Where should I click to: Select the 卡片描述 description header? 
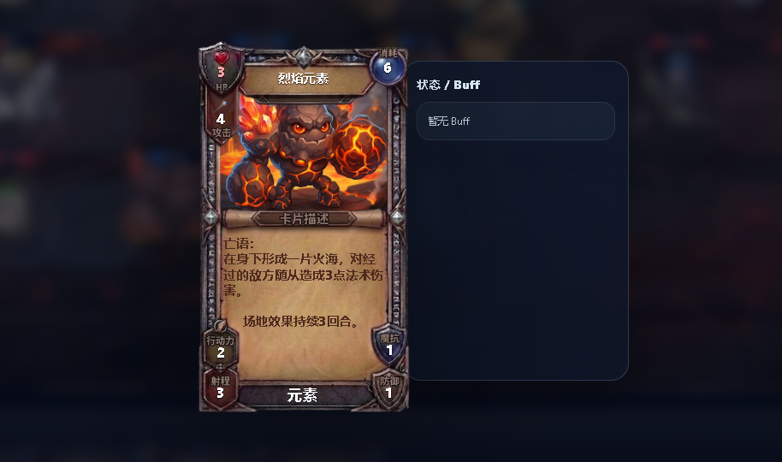coord(304,218)
